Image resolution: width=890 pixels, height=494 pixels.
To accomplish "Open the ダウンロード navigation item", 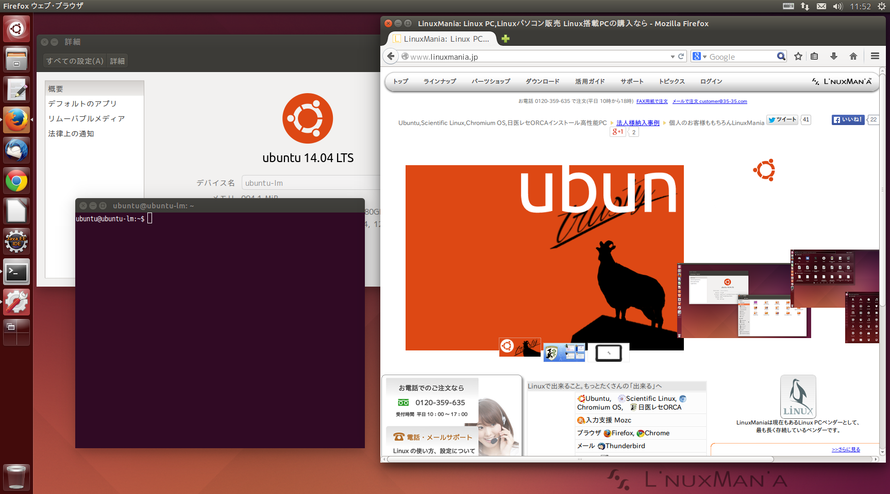I will [542, 81].
